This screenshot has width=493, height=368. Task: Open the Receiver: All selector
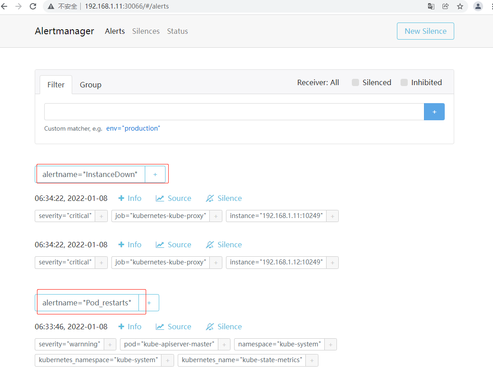pyautogui.click(x=318, y=82)
